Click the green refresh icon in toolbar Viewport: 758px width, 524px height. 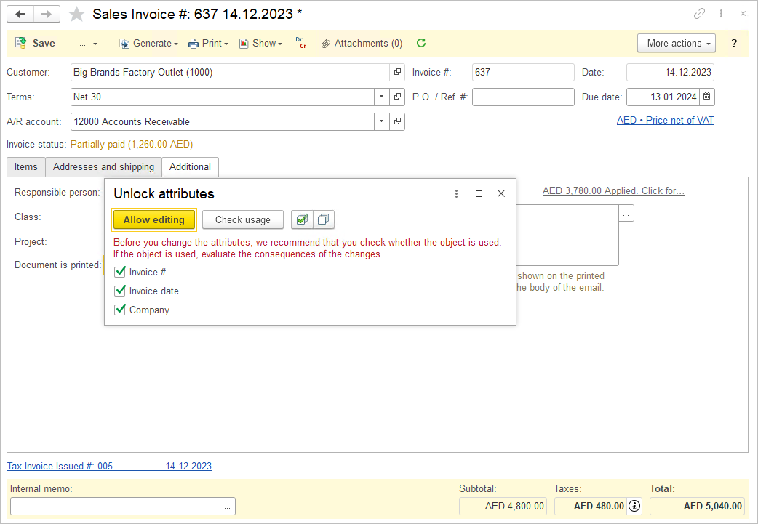[421, 44]
